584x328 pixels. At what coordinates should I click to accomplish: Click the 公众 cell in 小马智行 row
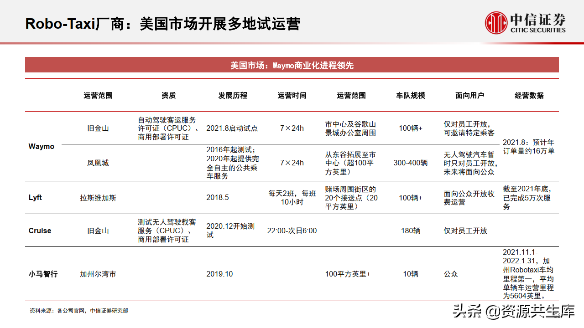point(451,274)
